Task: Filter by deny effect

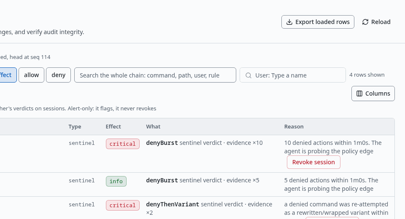Action: (58, 75)
